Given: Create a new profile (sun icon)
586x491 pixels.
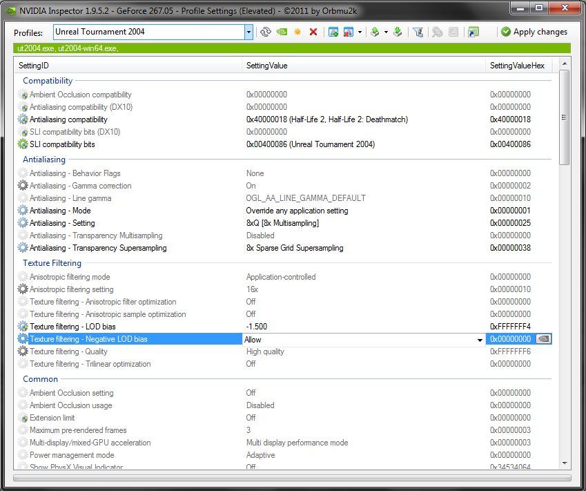Looking at the screenshot, I should (x=297, y=32).
